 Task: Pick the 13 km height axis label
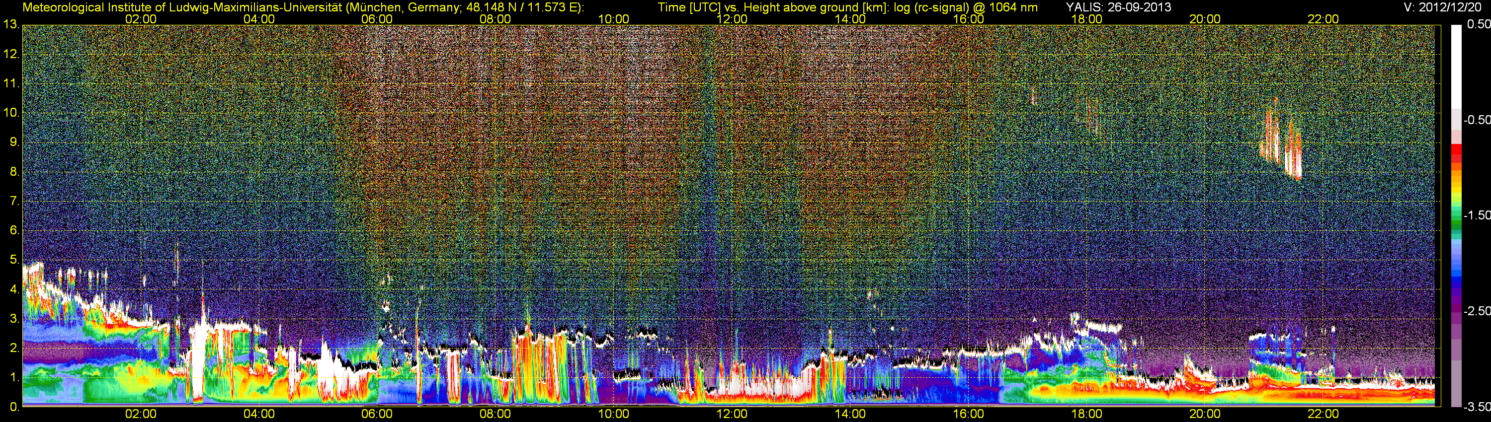[10, 25]
